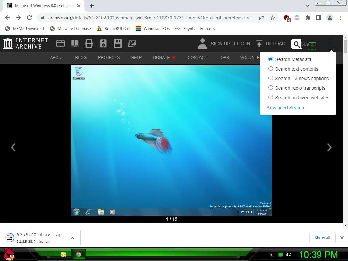The image size is (348, 261).
Task: Open Chrome three-dot menu
Action: [341, 18]
